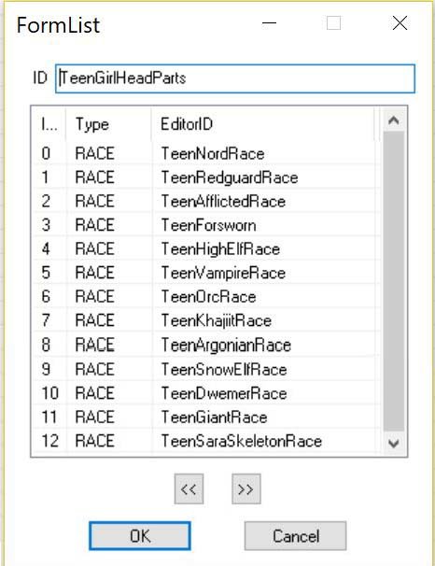Screen dimensions: 435x566
Task: Pick the TeenForsworn entry
Action: point(207,225)
